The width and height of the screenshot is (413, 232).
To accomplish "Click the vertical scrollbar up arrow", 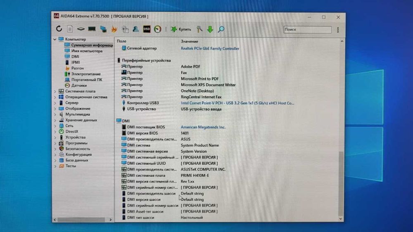I will pyautogui.click(x=342, y=42).
